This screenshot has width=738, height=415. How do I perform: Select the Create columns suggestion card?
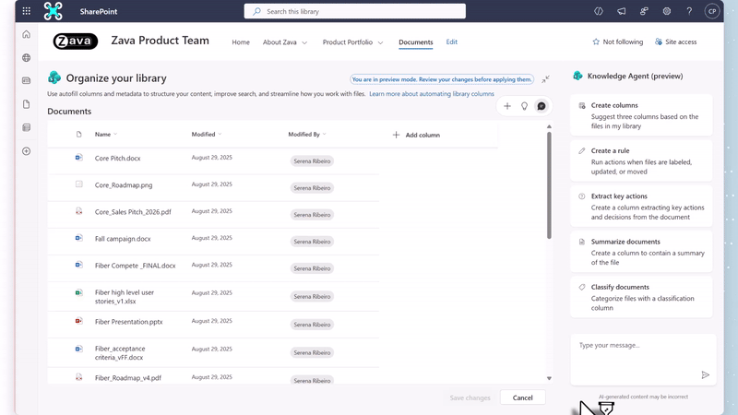tap(641, 115)
